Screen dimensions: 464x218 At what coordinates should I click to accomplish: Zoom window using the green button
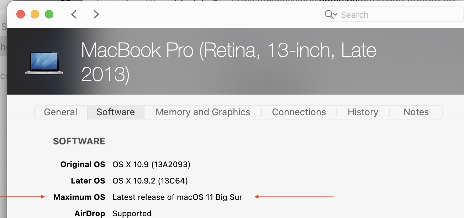(49, 15)
